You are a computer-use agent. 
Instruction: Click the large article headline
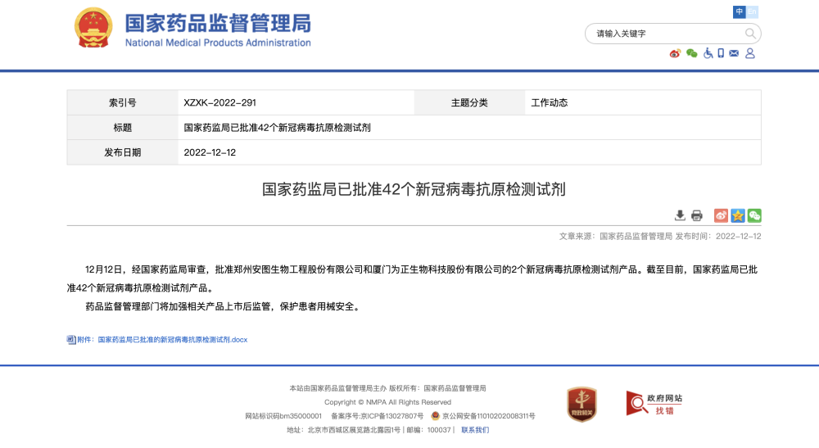[414, 189]
